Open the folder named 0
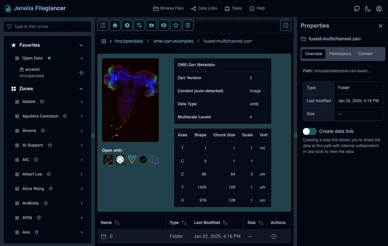The height and width of the screenshot is (246, 388). (x=111, y=236)
